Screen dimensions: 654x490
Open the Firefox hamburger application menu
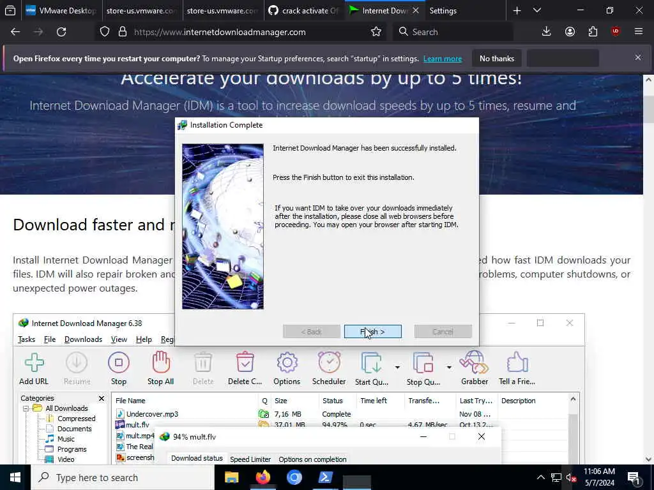(639, 32)
